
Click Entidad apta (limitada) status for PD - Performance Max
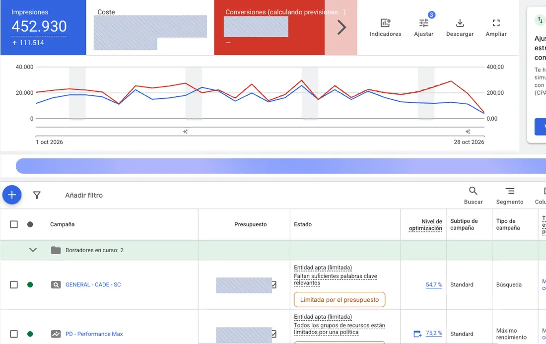(x=323, y=317)
